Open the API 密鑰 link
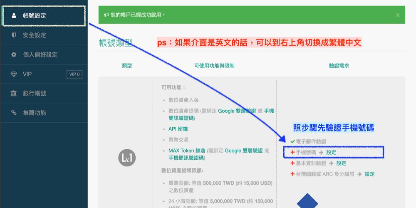 click(x=178, y=129)
